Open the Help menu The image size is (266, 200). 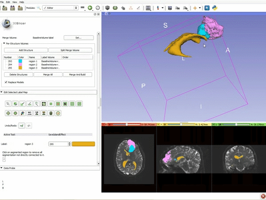[22, 2]
